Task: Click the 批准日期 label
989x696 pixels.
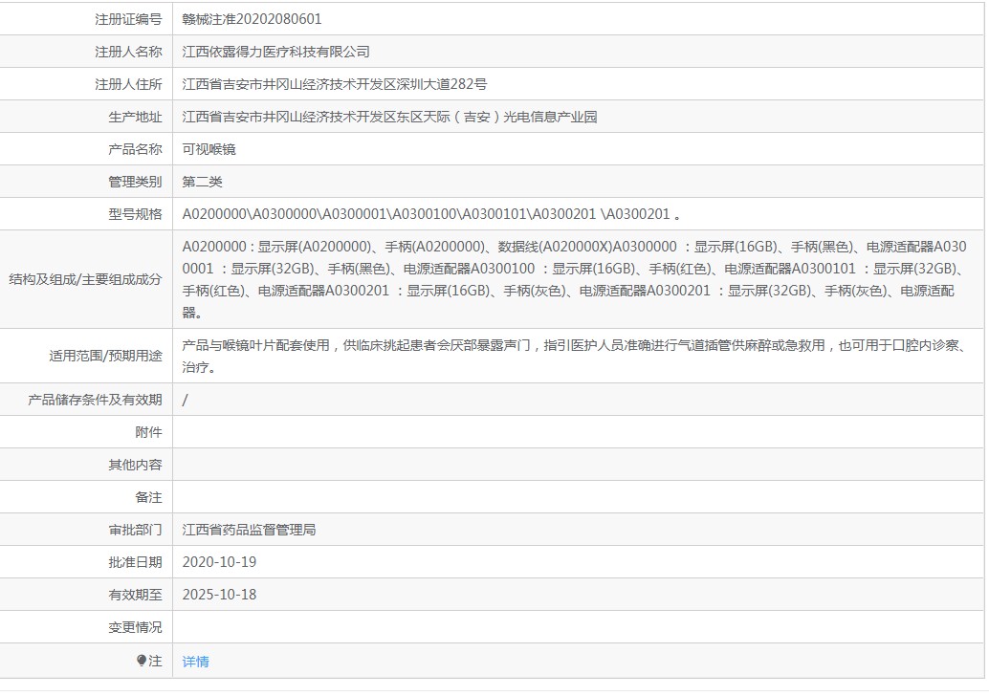Action: pyautogui.click(x=135, y=562)
